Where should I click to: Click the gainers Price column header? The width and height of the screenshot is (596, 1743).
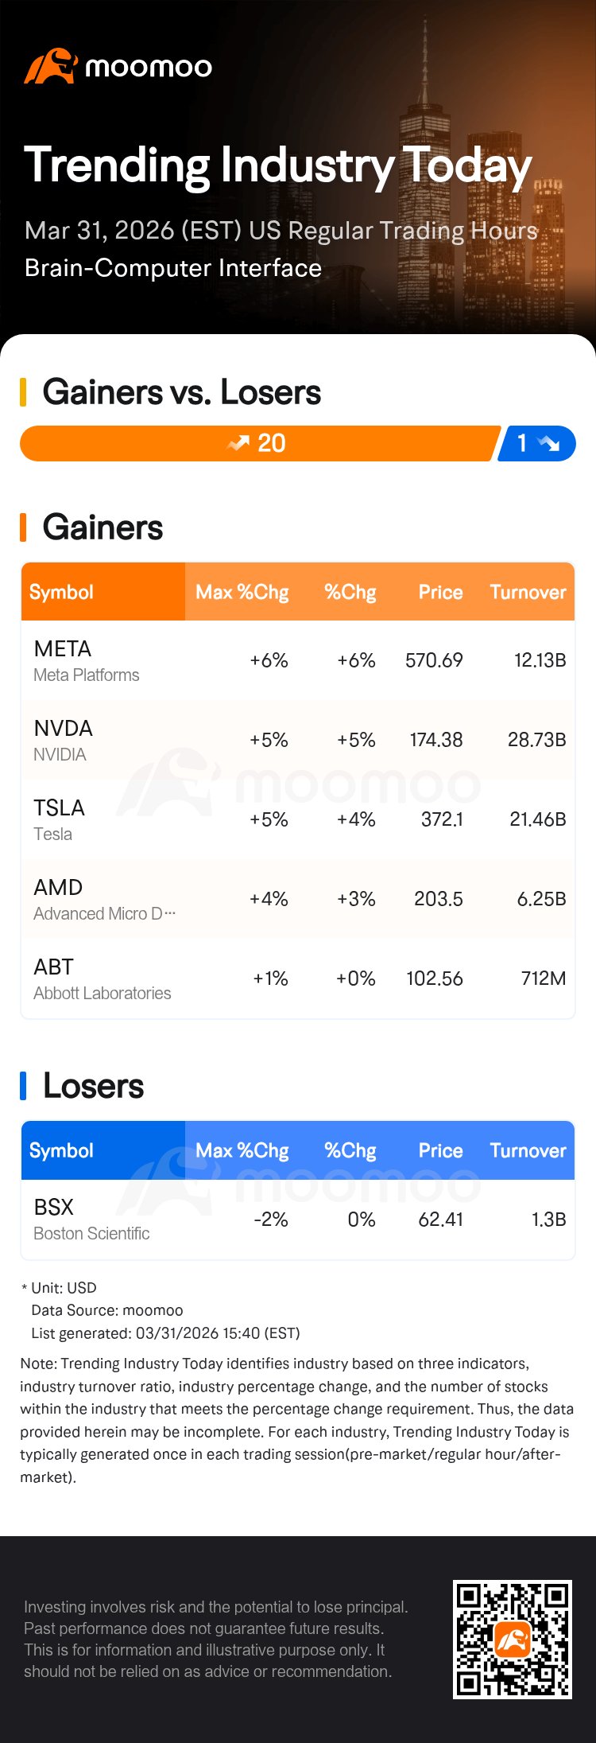coord(440,592)
